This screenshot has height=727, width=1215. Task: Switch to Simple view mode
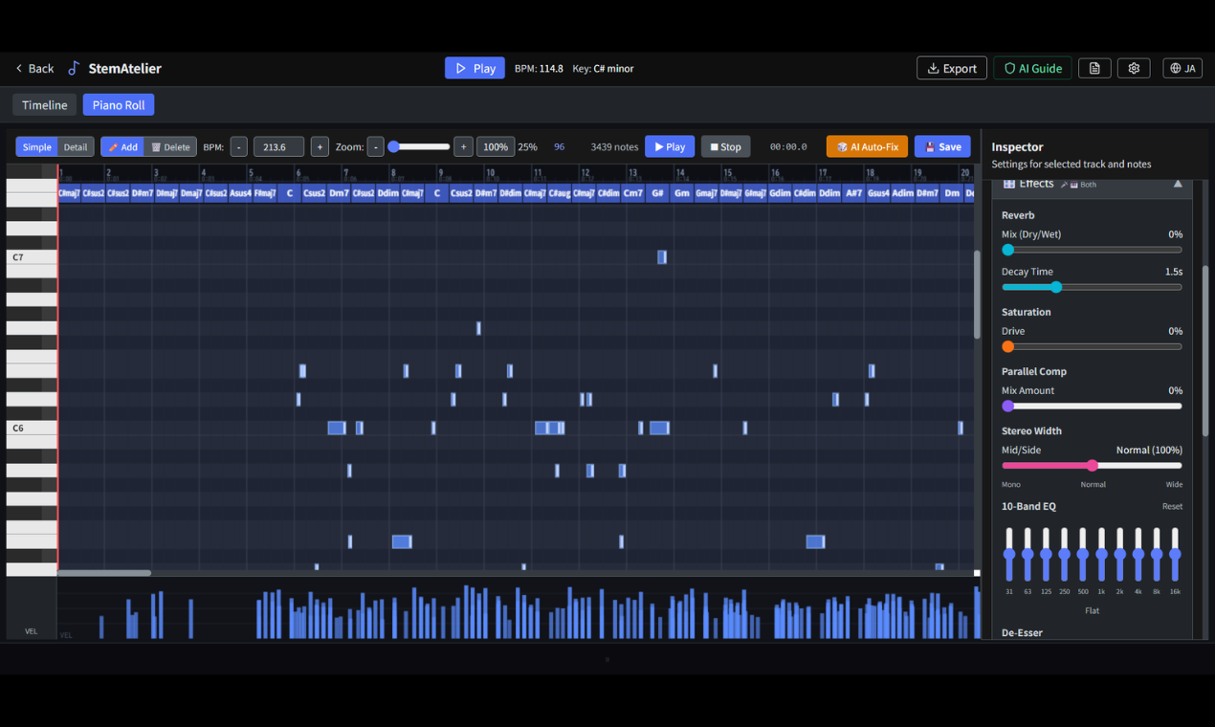[37, 147]
